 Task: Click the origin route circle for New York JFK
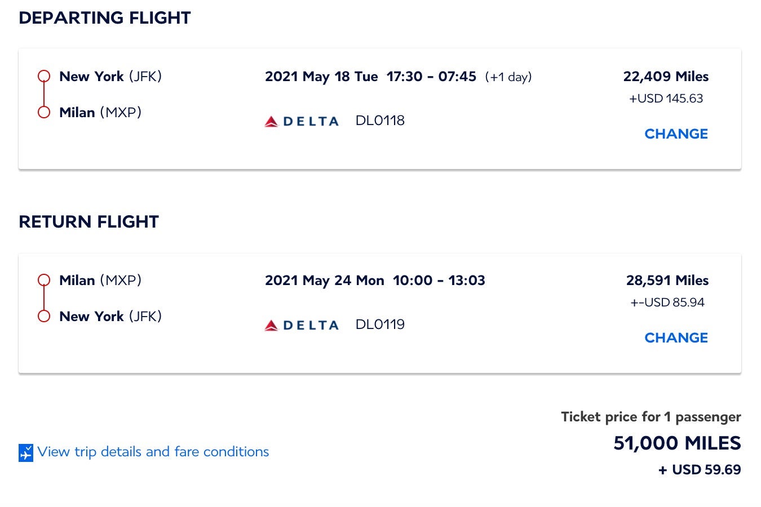coord(43,76)
